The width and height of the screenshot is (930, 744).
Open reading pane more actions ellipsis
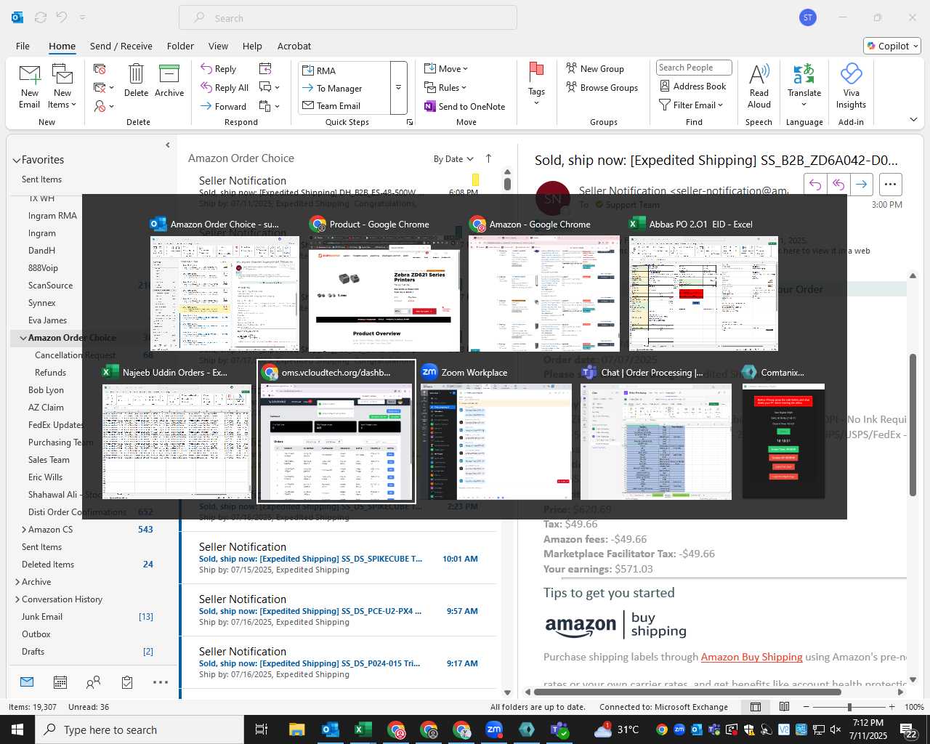(x=891, y=185)
